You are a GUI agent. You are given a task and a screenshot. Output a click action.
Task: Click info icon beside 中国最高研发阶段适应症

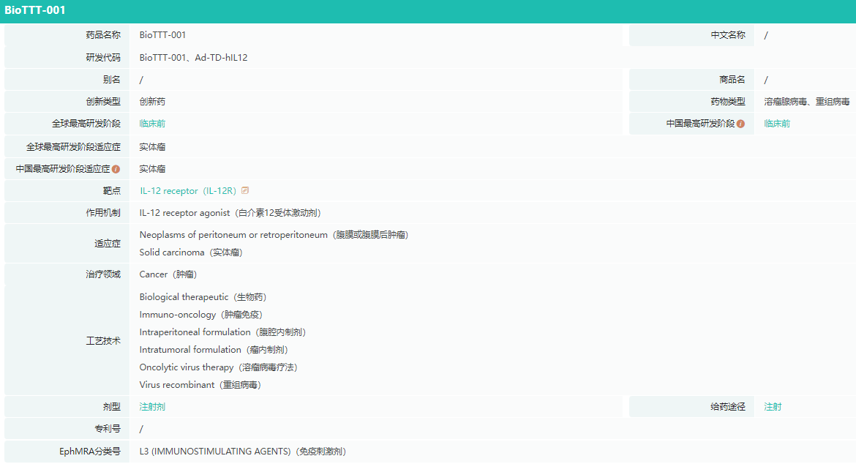click(116, 169)
